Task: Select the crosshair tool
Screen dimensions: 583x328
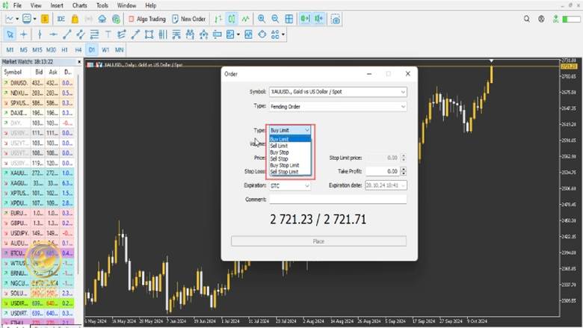Action: pyautogui.click(x=24, y=34)
